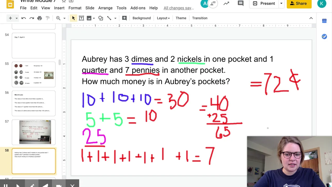Open the Insert menu
Viewport: 332px width, 187px height.
point(59,8)
